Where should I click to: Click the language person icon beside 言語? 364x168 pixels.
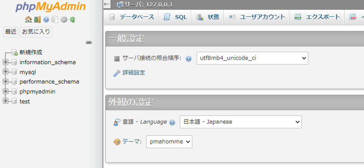pyautogui.click(x=117, y=122)
